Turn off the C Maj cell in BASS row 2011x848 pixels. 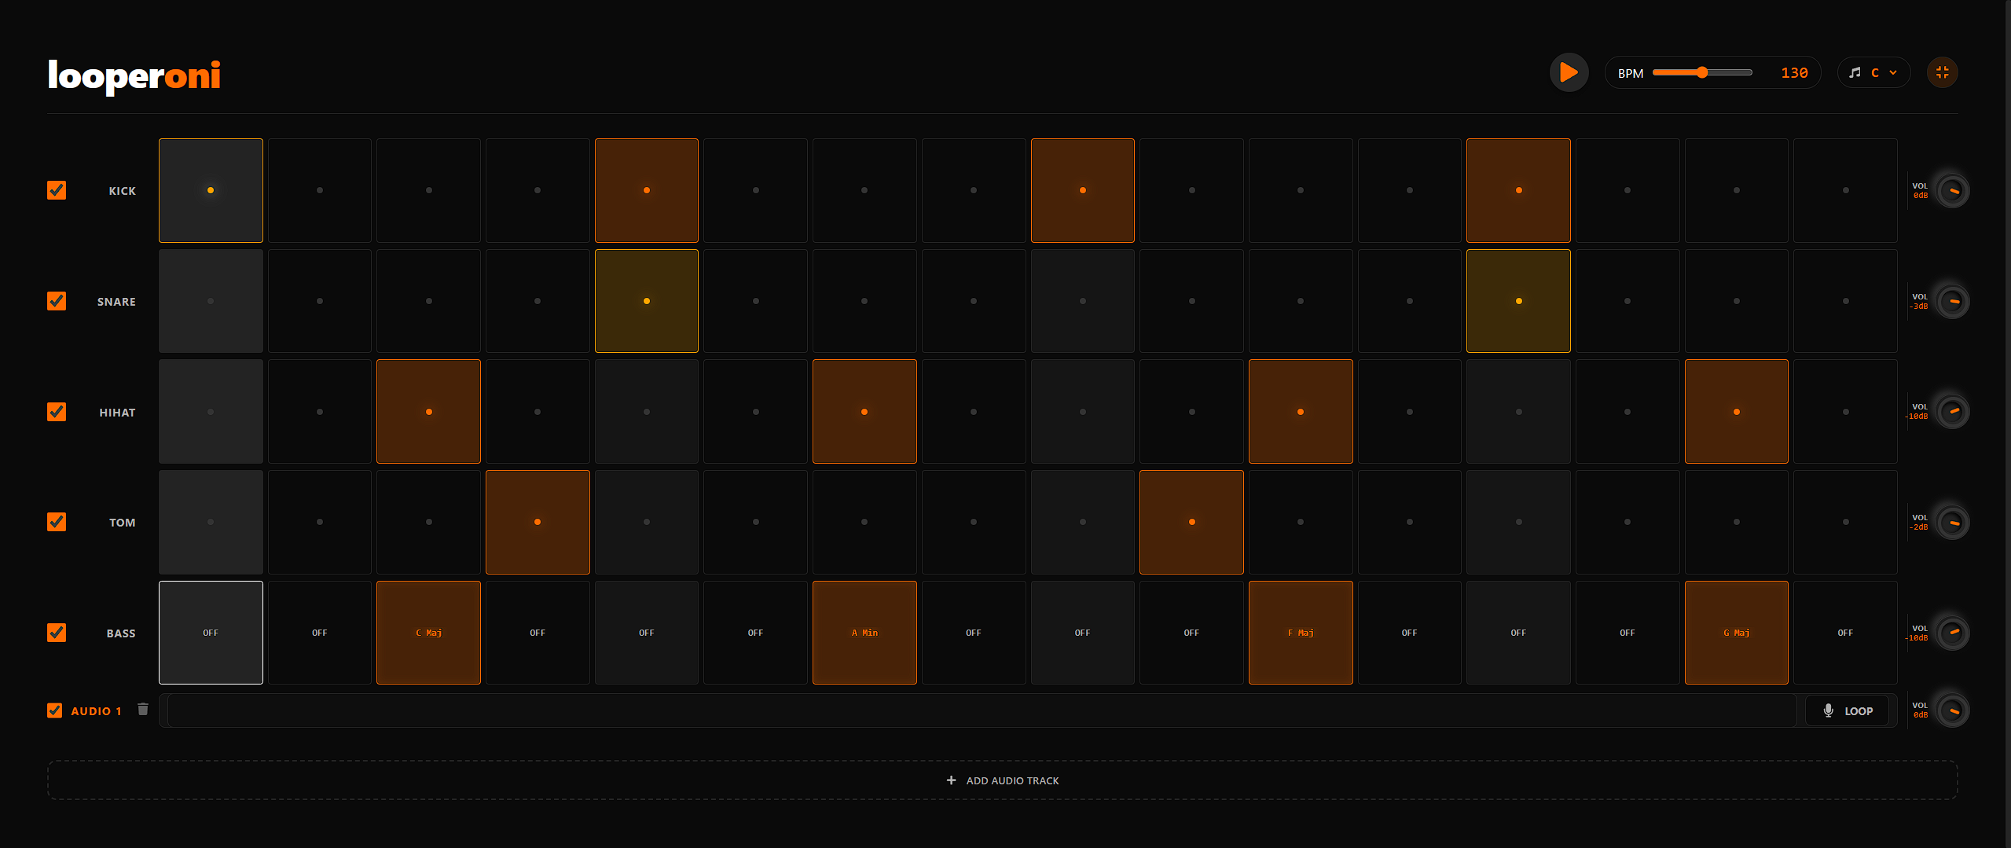(428, 633)
